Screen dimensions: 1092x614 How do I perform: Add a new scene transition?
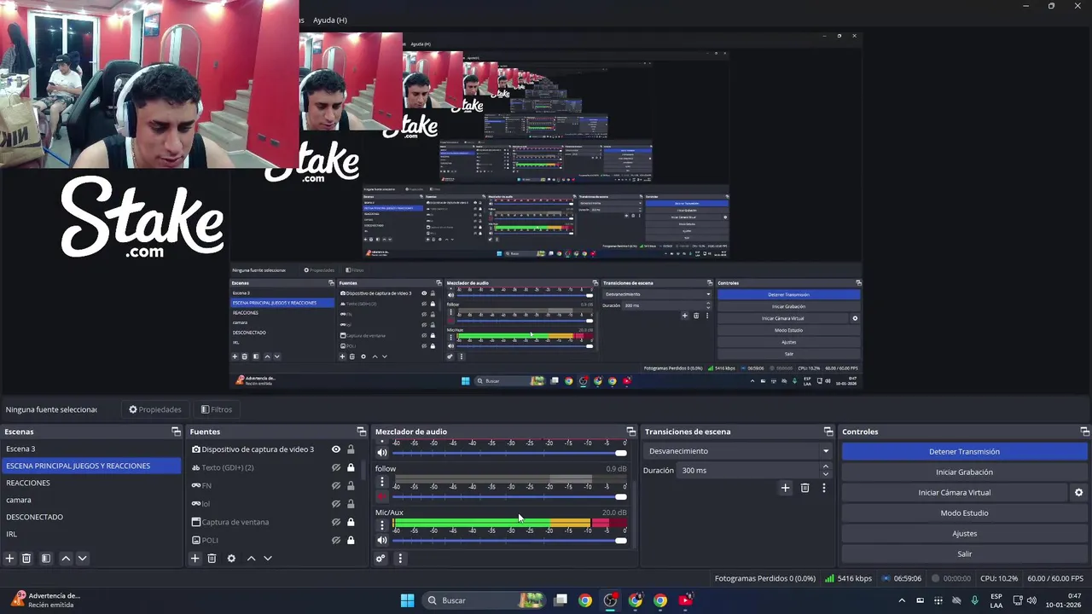(786, 488)
